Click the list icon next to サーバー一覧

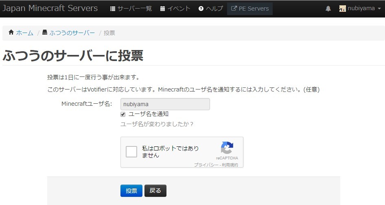[x=113, y=9]
